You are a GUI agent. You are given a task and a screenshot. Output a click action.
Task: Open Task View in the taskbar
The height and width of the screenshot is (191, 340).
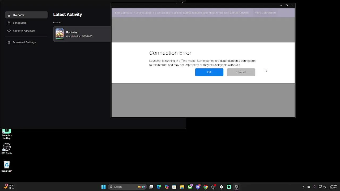click(x=151, y=187)
